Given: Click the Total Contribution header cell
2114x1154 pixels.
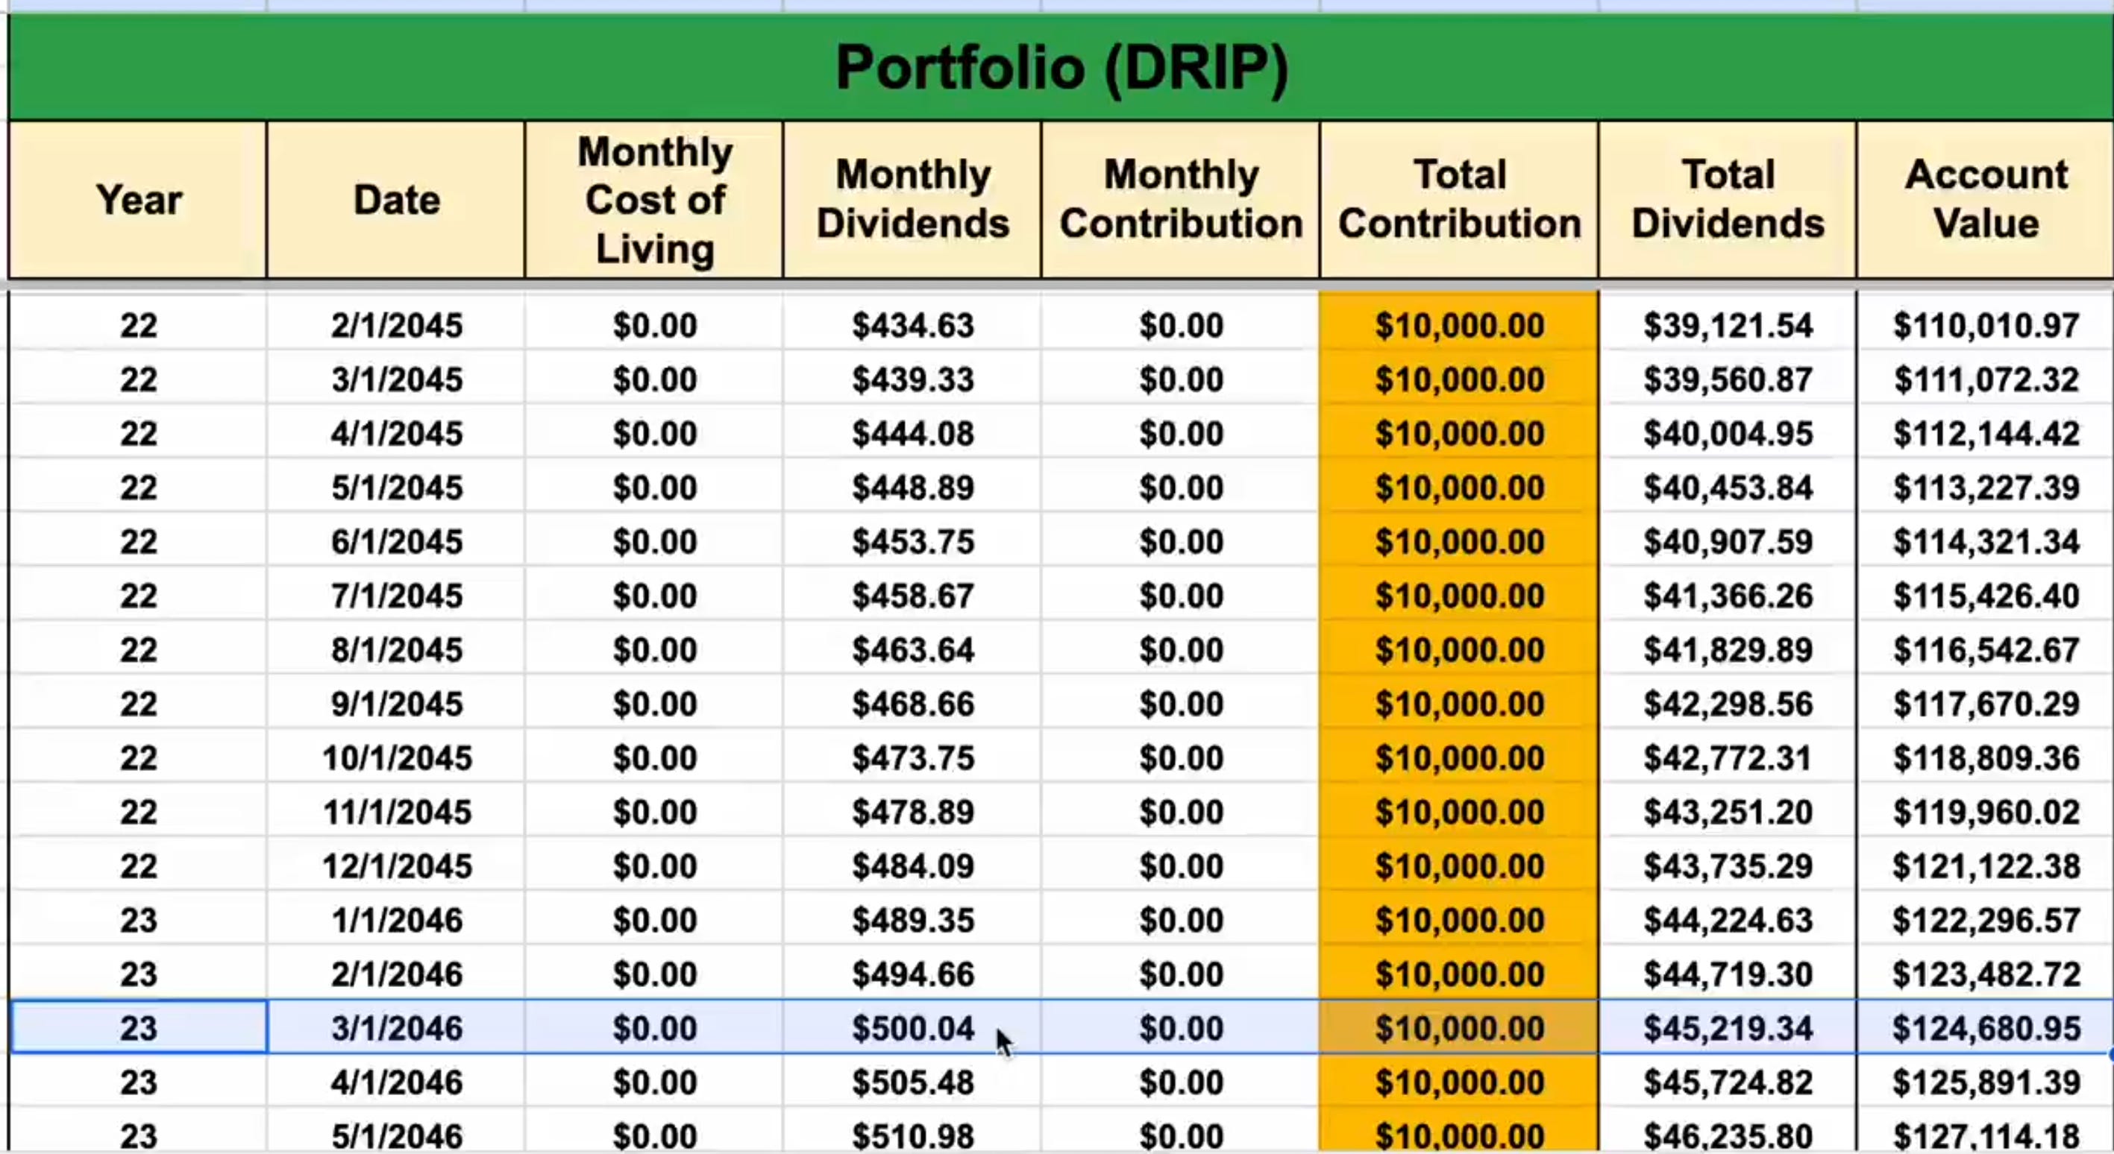Looking at the screenshot, I should 1459,200.
